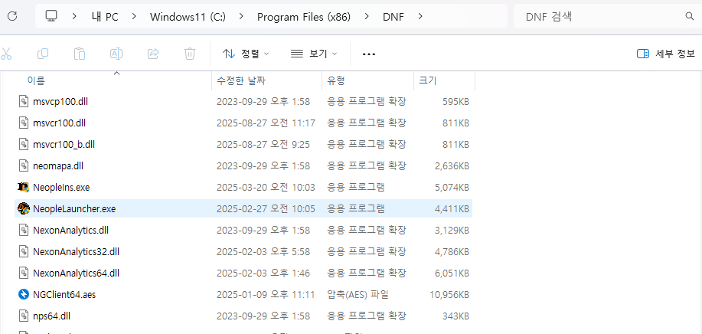The width and height of the screenshot is (702, 334).
Task: Click the refresh icon left of the address bar
Action: click(x=12, y=17)
